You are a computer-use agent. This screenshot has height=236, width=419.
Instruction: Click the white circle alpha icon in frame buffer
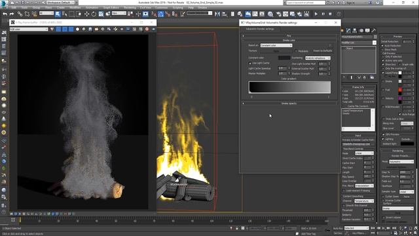(77, 29)
